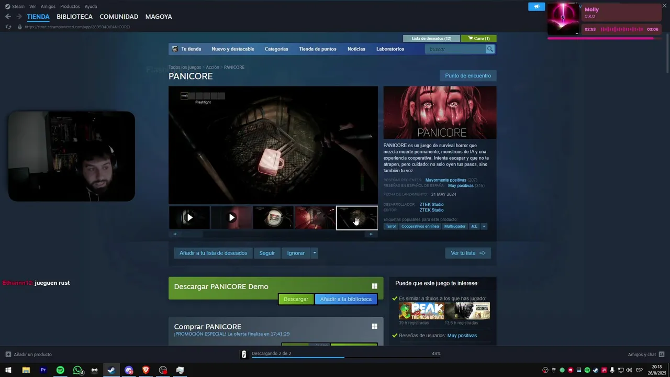
Task: Open the Noticias store menu item
Action: tap(356, 49)
